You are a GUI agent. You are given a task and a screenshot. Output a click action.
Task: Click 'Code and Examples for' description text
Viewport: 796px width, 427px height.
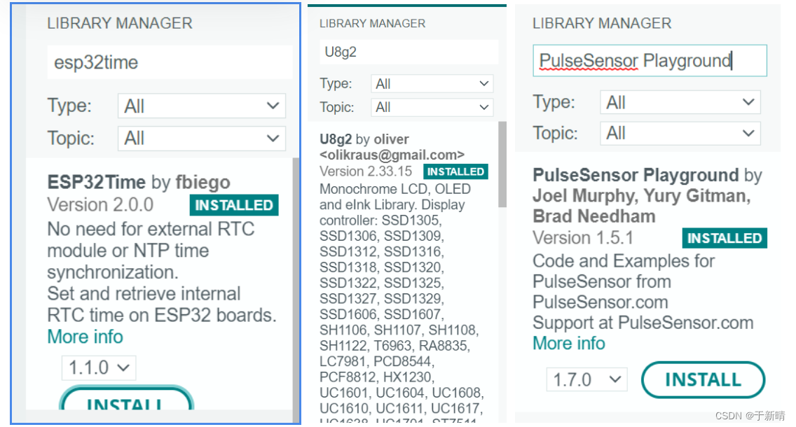click(624, 261)
